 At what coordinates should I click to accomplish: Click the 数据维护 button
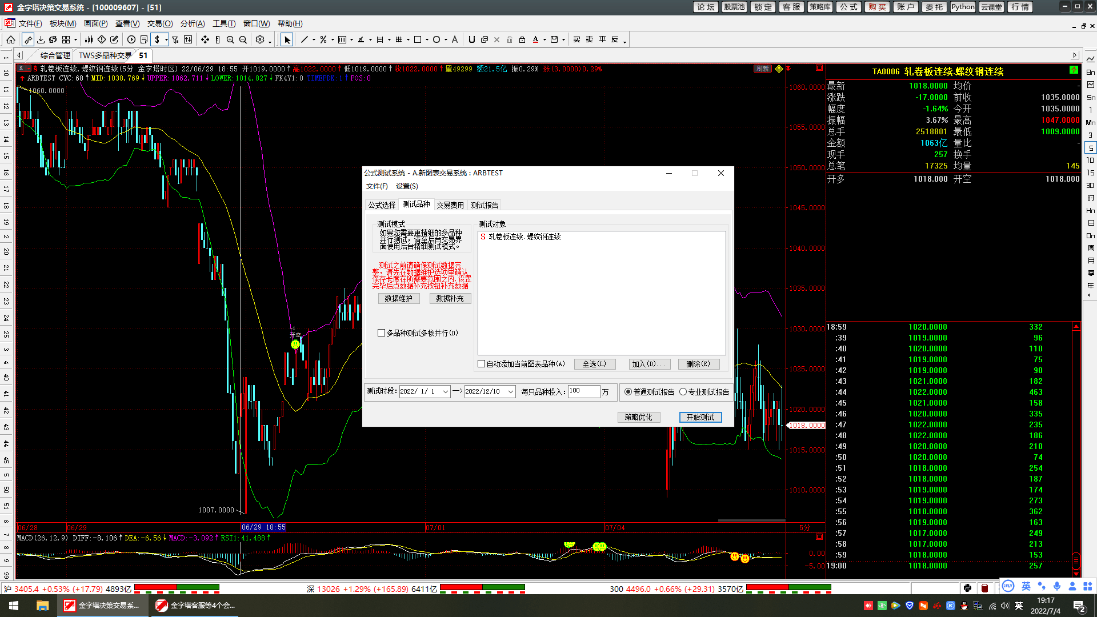[x=398, y=298]
